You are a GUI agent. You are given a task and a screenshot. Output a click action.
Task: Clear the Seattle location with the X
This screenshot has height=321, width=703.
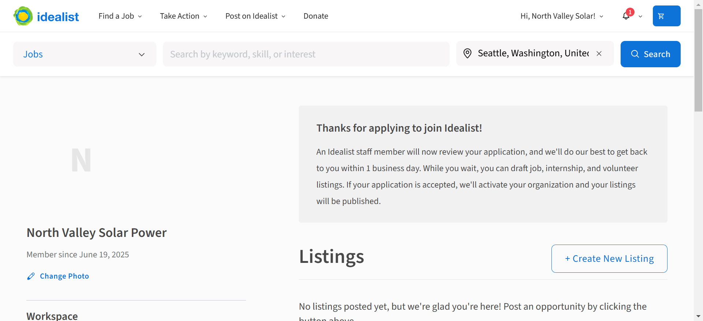pyautogui.click(x=599, y=53)
